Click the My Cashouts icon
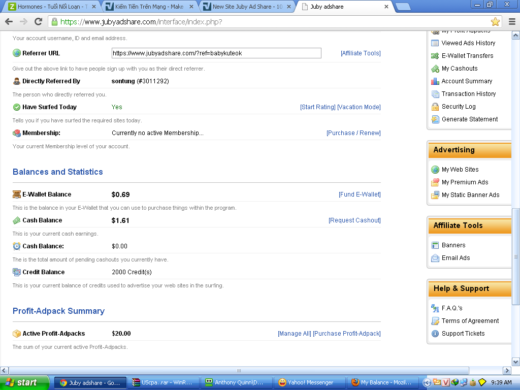This screenshot has width=520, height=390. (435, 69)
